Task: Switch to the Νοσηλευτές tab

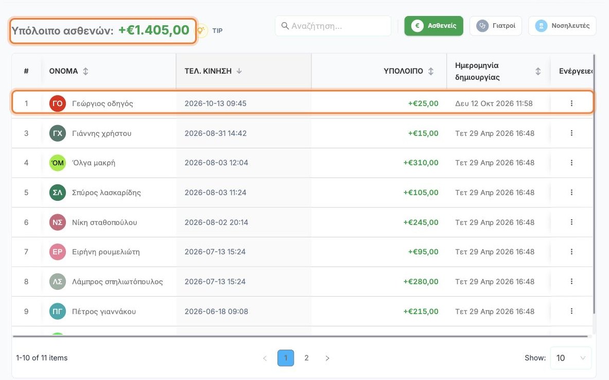Action: [x=562, y=26]
